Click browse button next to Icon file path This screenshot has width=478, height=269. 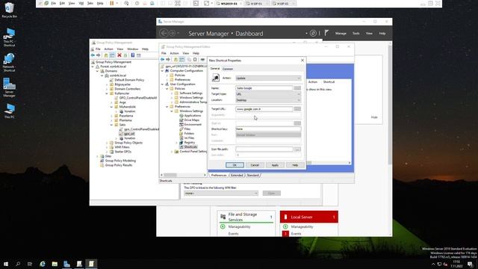pyautogui.click(x=297, y=149)
